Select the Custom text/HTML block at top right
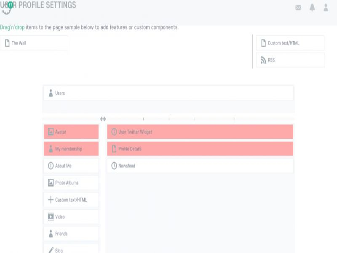Image resolution: width=337 pixels, height=253 pixels. tap(290, 43)
